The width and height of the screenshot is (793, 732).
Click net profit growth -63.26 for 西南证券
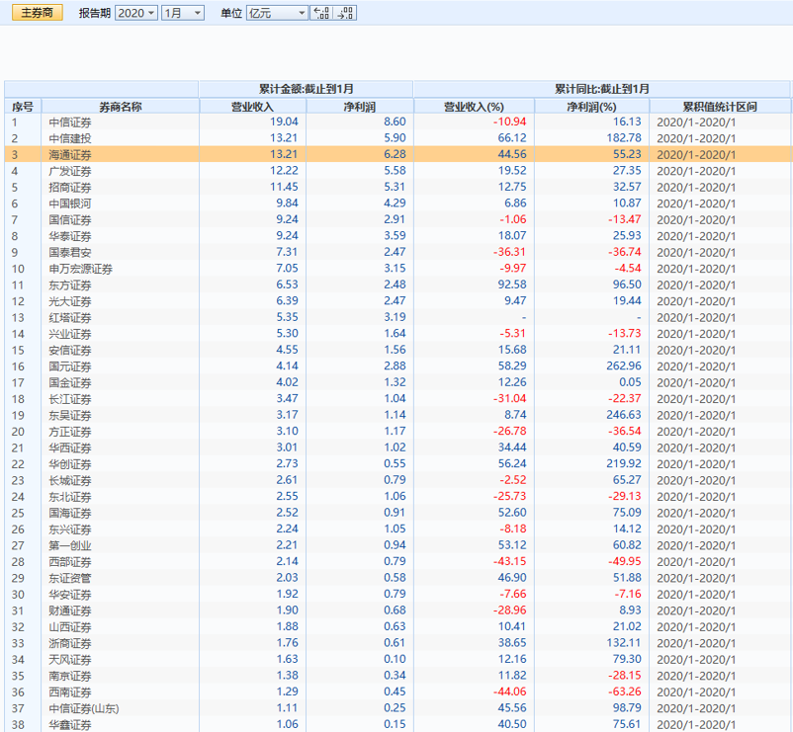click(625, 692)
